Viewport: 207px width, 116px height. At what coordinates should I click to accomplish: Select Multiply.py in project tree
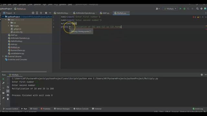[x=15, y=47]
